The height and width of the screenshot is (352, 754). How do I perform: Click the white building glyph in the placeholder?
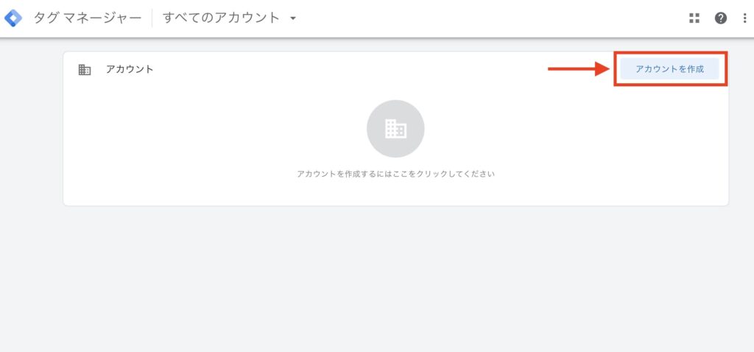[x=395, y=129]
